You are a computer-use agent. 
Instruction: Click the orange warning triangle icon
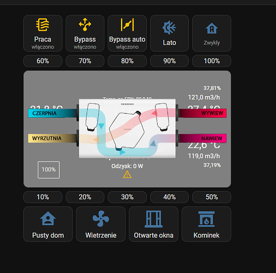pyautogui.click(x=127, y=175)
